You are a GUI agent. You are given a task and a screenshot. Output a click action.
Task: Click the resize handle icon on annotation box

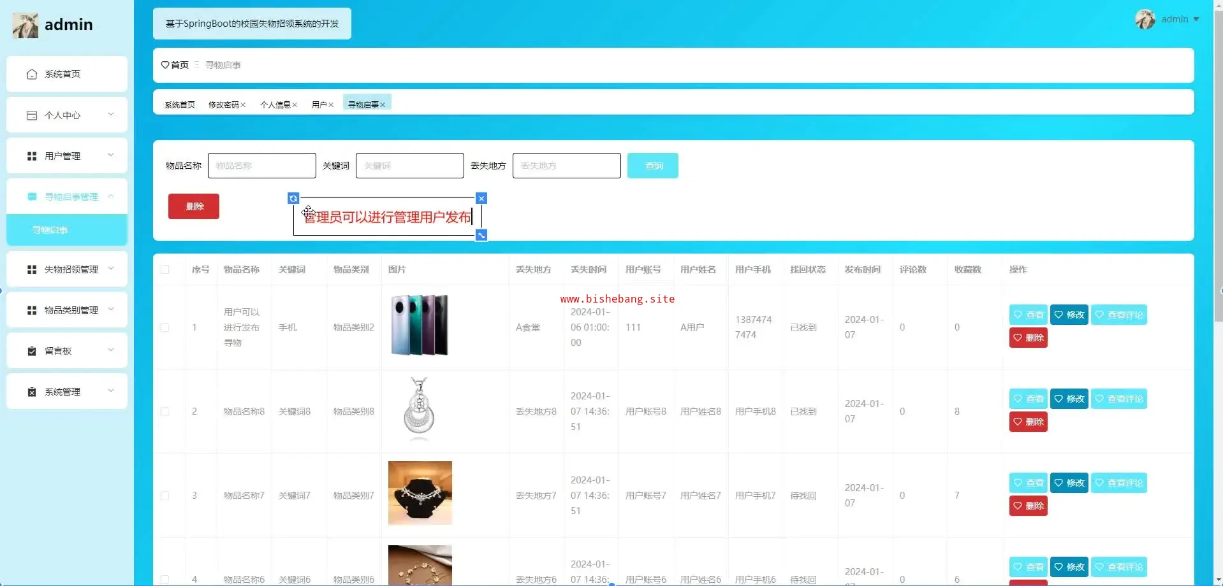(481, 236)
